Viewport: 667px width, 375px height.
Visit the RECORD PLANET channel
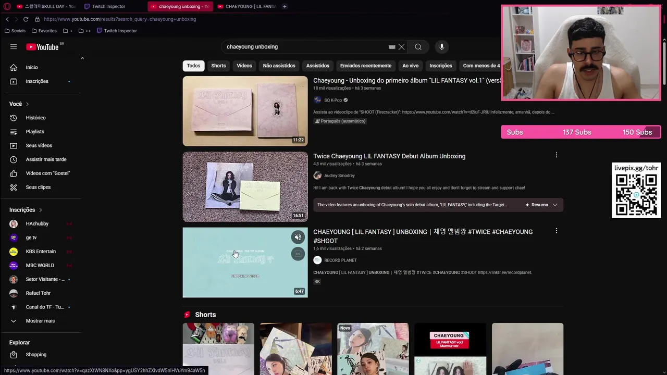pos(340,260)
